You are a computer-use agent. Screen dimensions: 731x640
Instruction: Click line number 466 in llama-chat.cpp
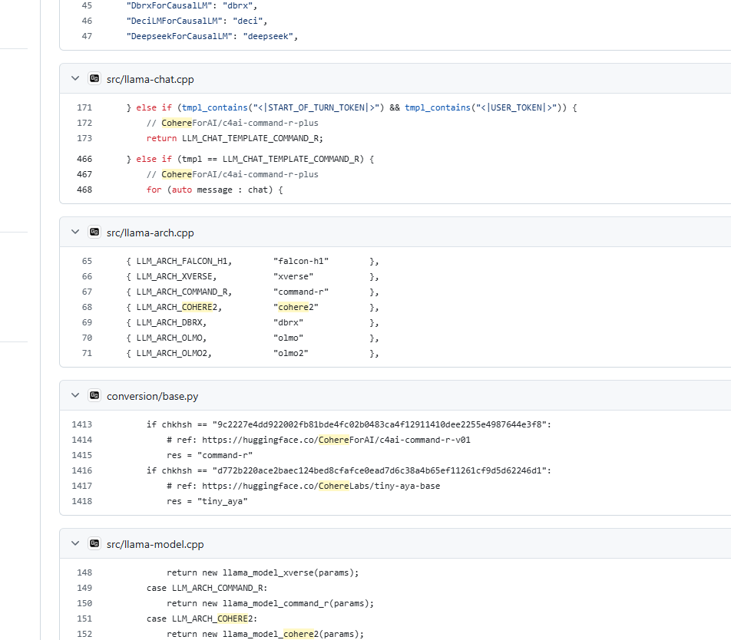(84, 159)
